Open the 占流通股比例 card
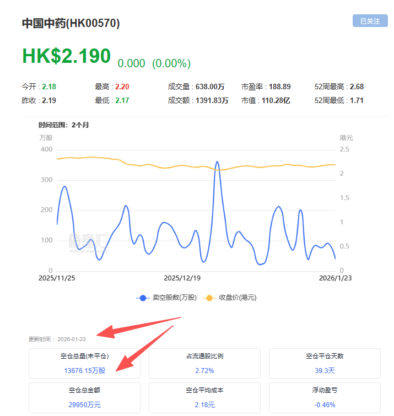The image size is (394, 416). point(204,363)
